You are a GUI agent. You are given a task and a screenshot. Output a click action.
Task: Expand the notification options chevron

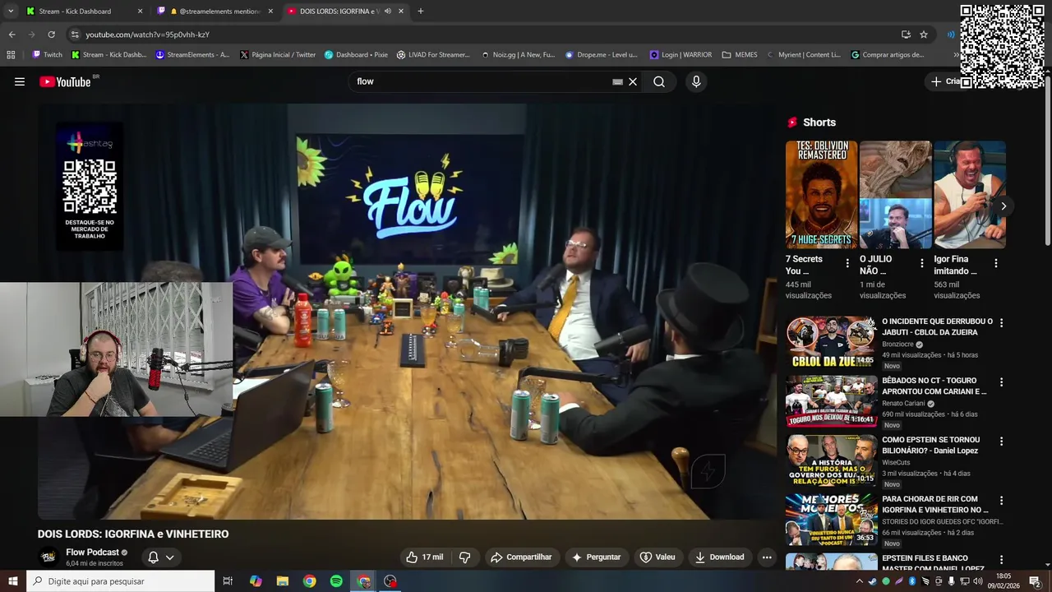coord(169,557)
